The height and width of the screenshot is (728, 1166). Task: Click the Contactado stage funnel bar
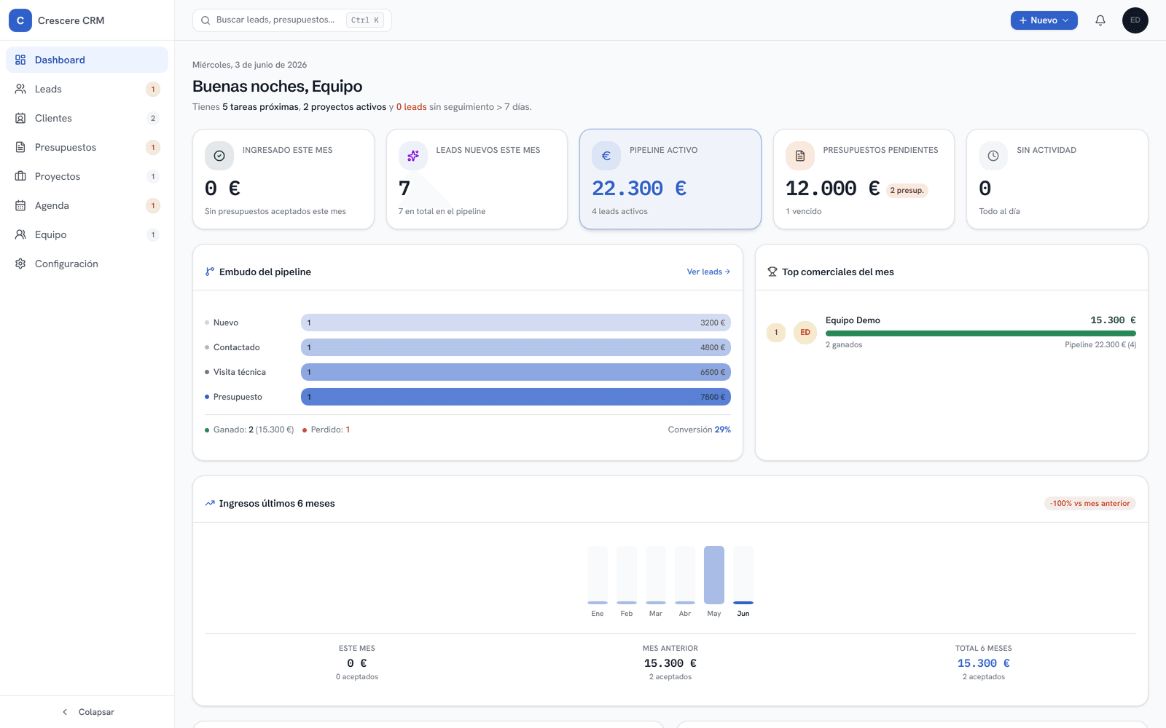click(x=516, y=347)
